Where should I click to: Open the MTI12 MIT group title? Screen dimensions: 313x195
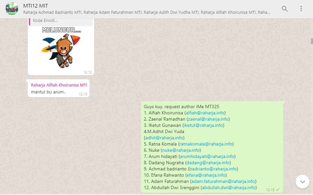coord(36,6)
